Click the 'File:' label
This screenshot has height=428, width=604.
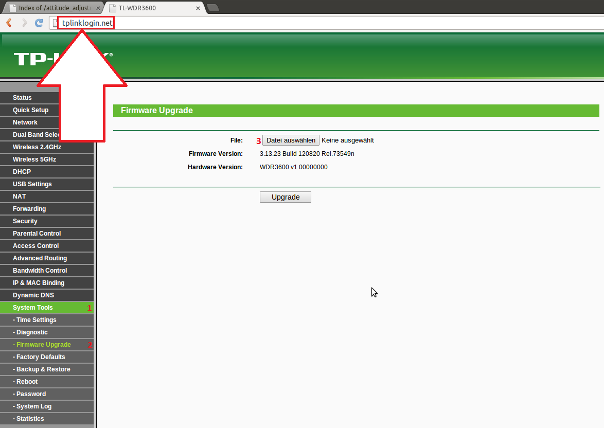tap(237, 140)
